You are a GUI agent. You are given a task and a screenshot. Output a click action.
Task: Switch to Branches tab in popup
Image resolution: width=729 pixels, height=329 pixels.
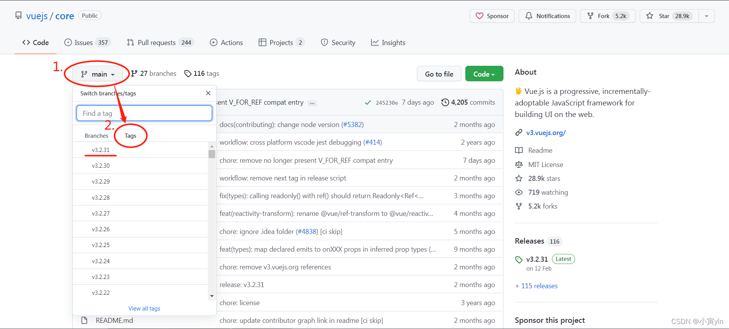97,136
